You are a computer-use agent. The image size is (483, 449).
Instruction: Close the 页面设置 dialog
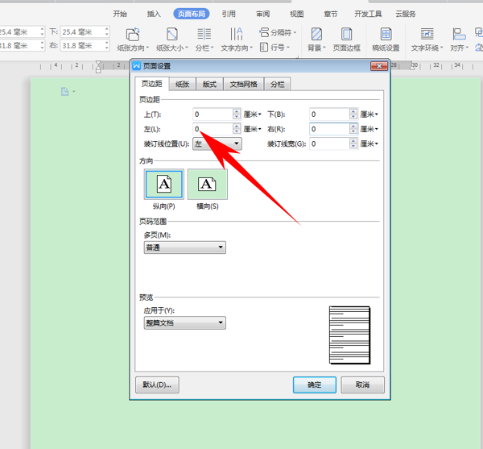coord(379,66)
